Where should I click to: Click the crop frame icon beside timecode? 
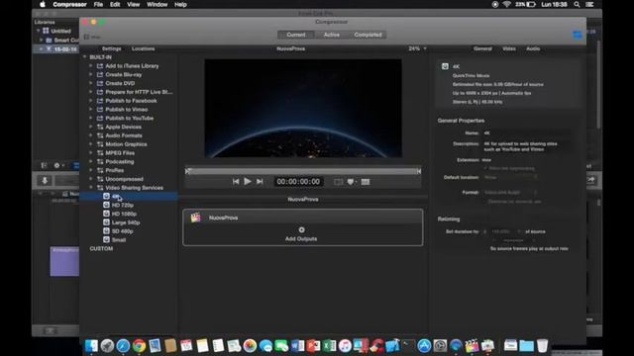(x=338, y=182)
